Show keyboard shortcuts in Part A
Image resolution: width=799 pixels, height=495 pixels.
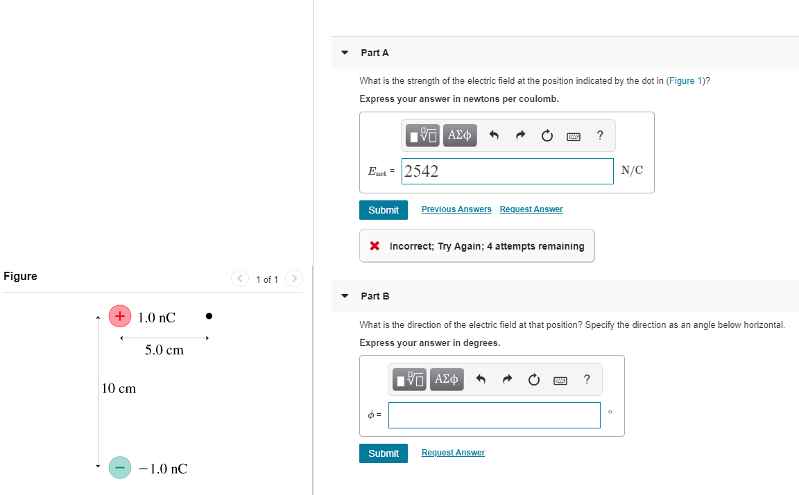click(574, 136)
